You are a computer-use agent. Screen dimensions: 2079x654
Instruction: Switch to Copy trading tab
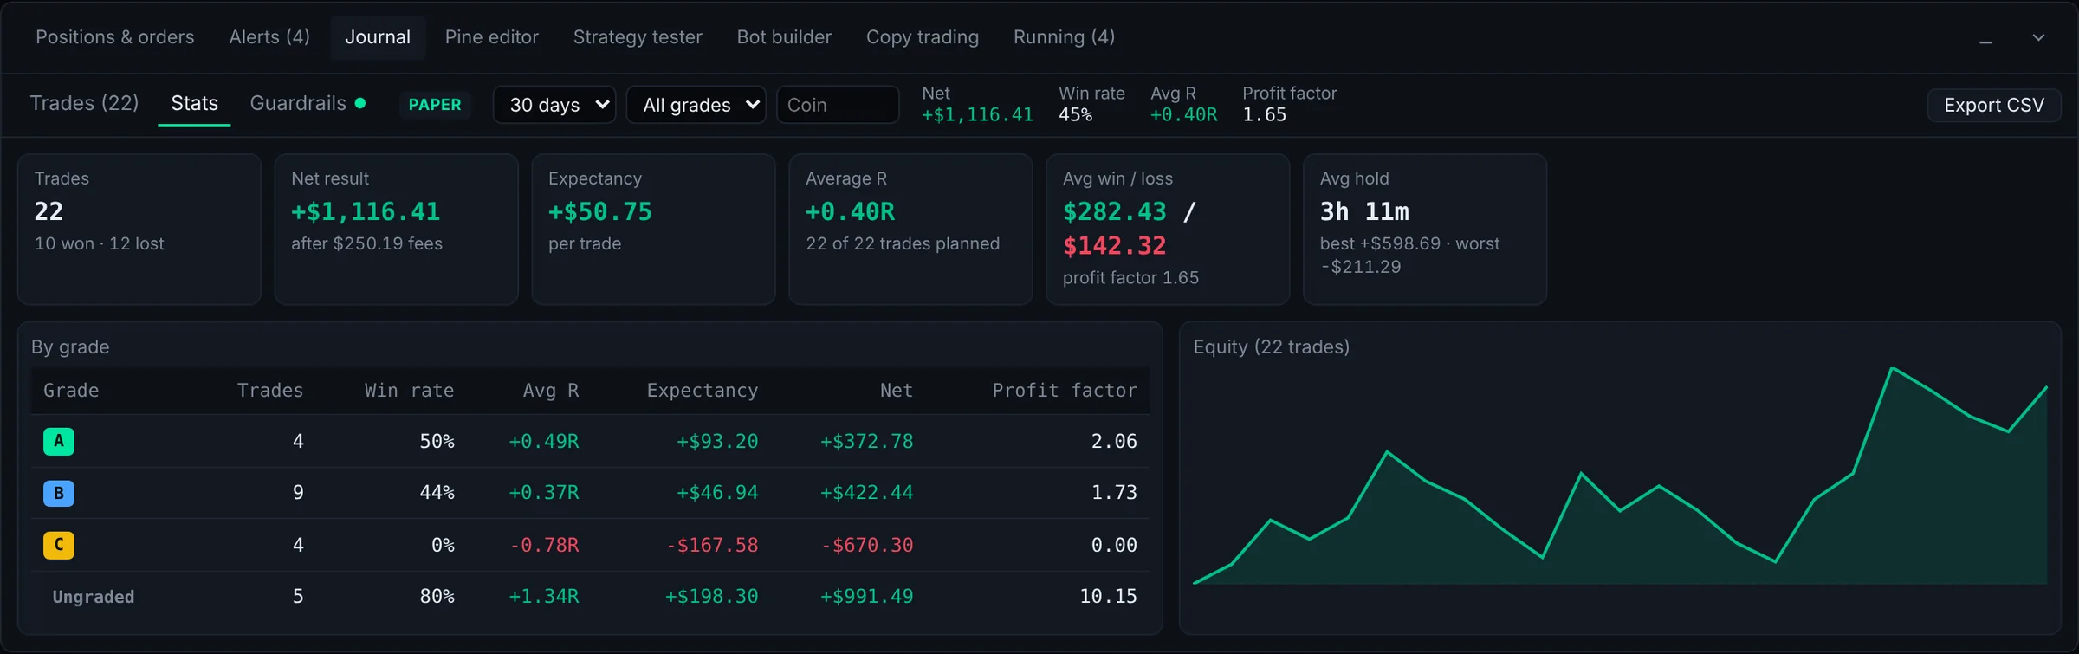[923, 37]
